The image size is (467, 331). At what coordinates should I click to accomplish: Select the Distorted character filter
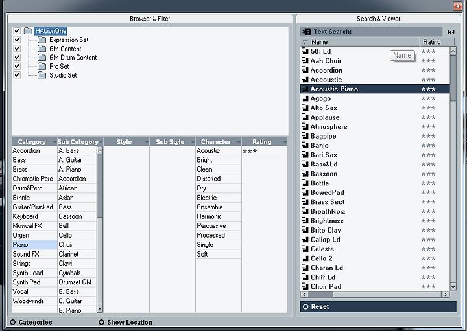[x=219, y=179]
